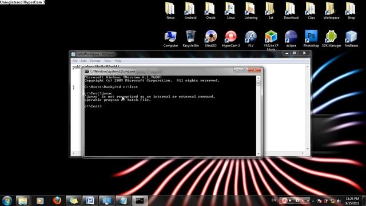
Task: Open the Help menu in Notepad
Action: [x=118, y=61]
